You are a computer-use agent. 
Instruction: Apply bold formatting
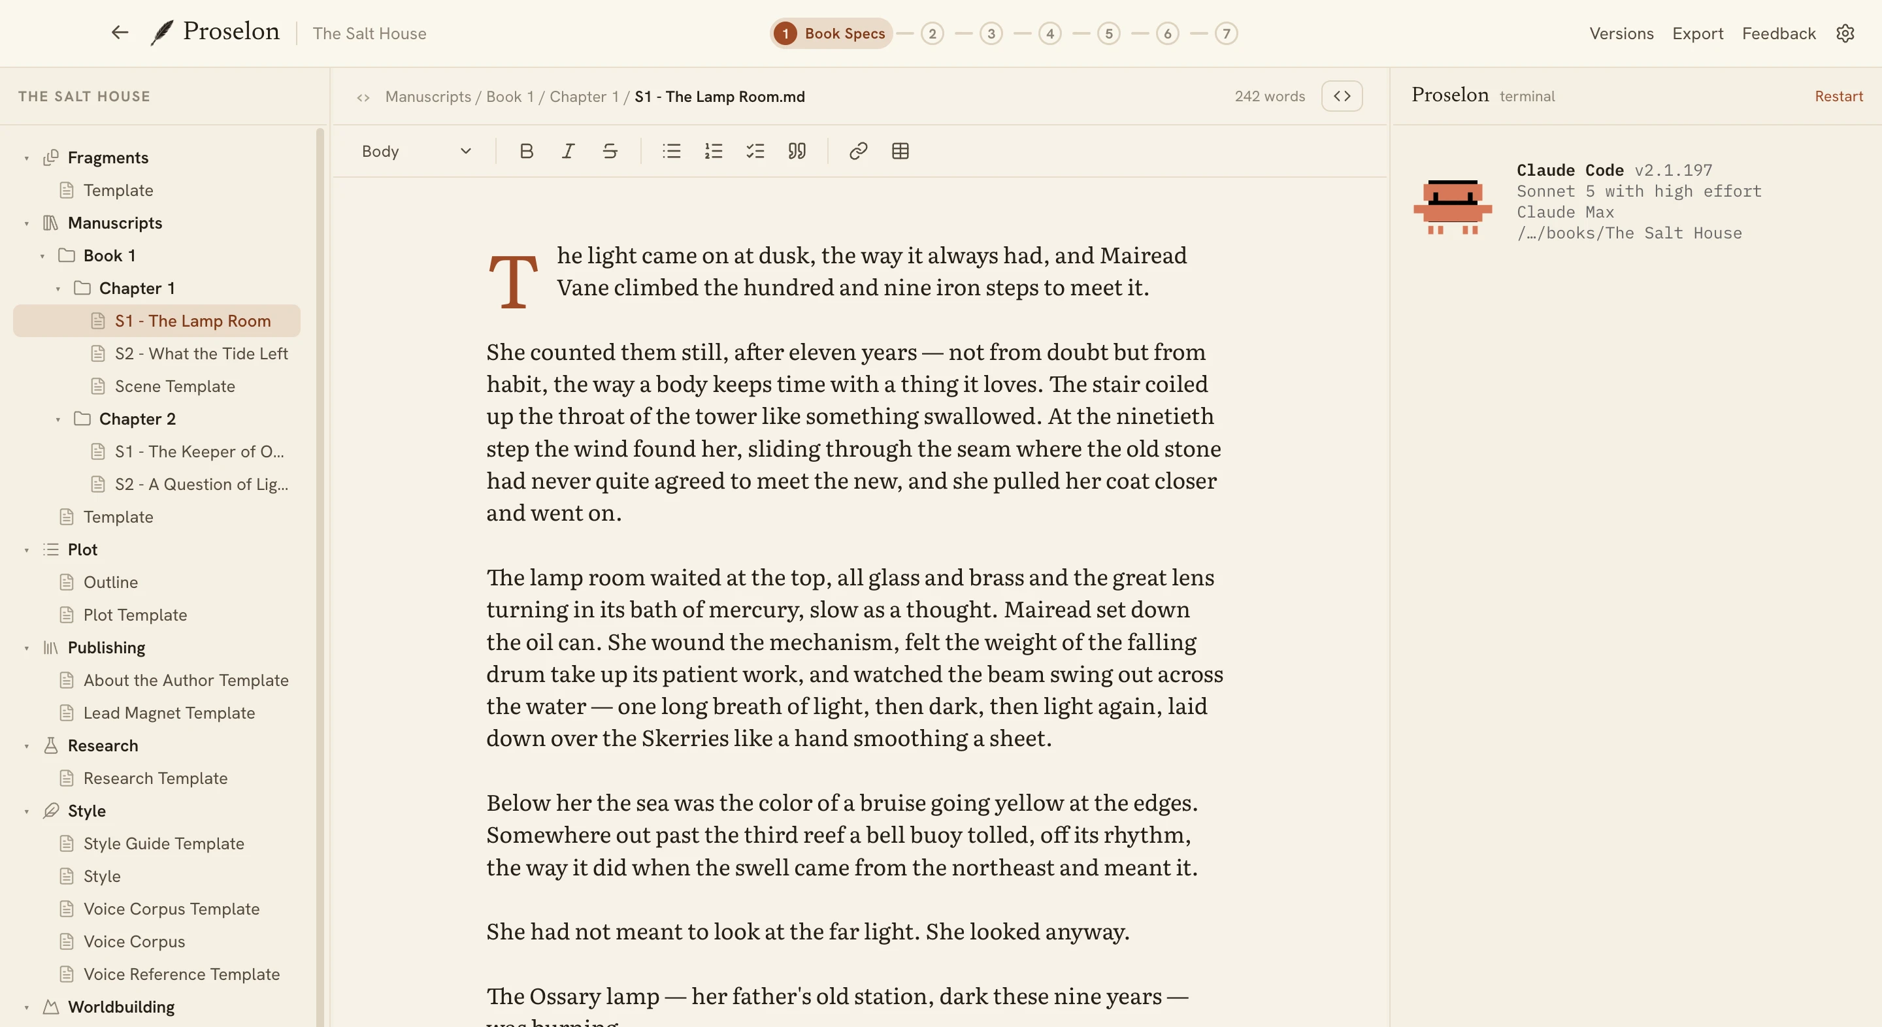526,151
